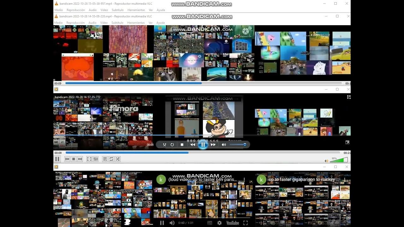Rewind using overlay player rewind button
Screen dimensions: 404x227
(x=193, y=145)
